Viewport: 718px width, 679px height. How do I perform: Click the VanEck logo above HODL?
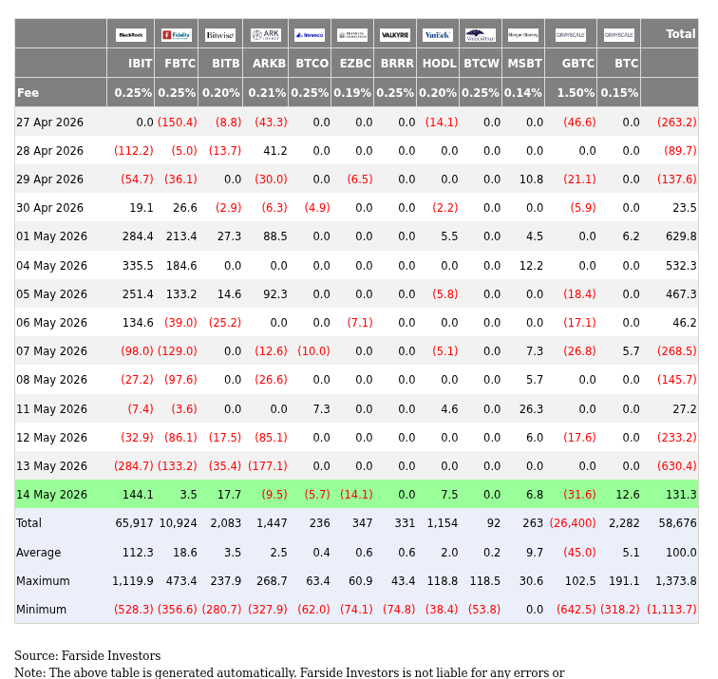point(438,35)
